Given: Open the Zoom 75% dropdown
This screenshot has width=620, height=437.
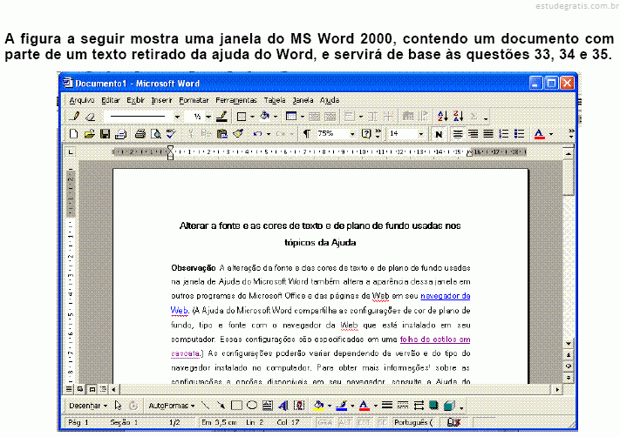Looking at the screenshot, I should coord(352,134).
